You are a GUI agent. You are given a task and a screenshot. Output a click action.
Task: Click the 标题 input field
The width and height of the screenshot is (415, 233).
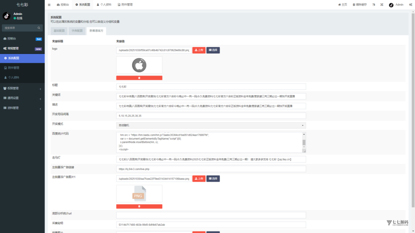211,87
